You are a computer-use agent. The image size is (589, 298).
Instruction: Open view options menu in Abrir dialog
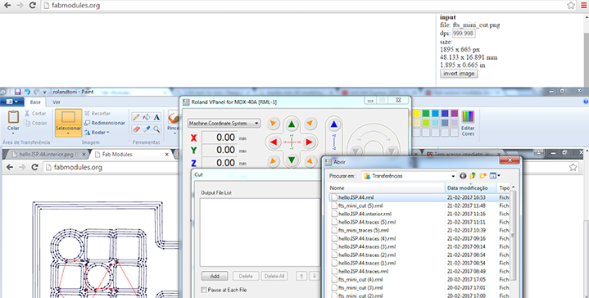[495, 176]
